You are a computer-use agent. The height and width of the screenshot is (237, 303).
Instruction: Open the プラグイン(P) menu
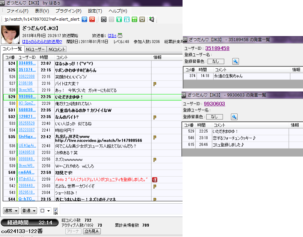pyautogui.click(x=68, y=11)
